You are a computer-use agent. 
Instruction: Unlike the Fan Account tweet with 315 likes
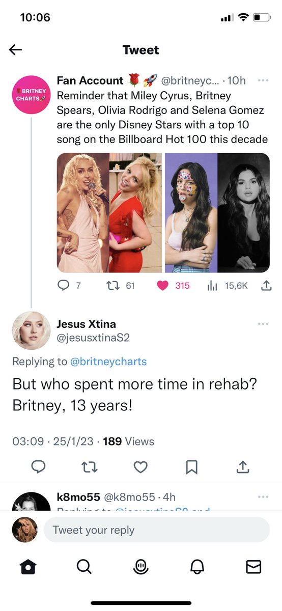pos(163,286)
